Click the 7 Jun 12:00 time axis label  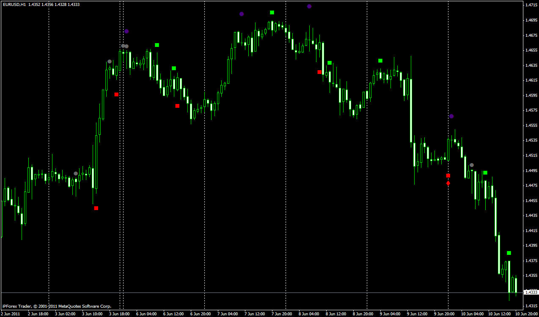pyautogui.click(x=254, y=314)
